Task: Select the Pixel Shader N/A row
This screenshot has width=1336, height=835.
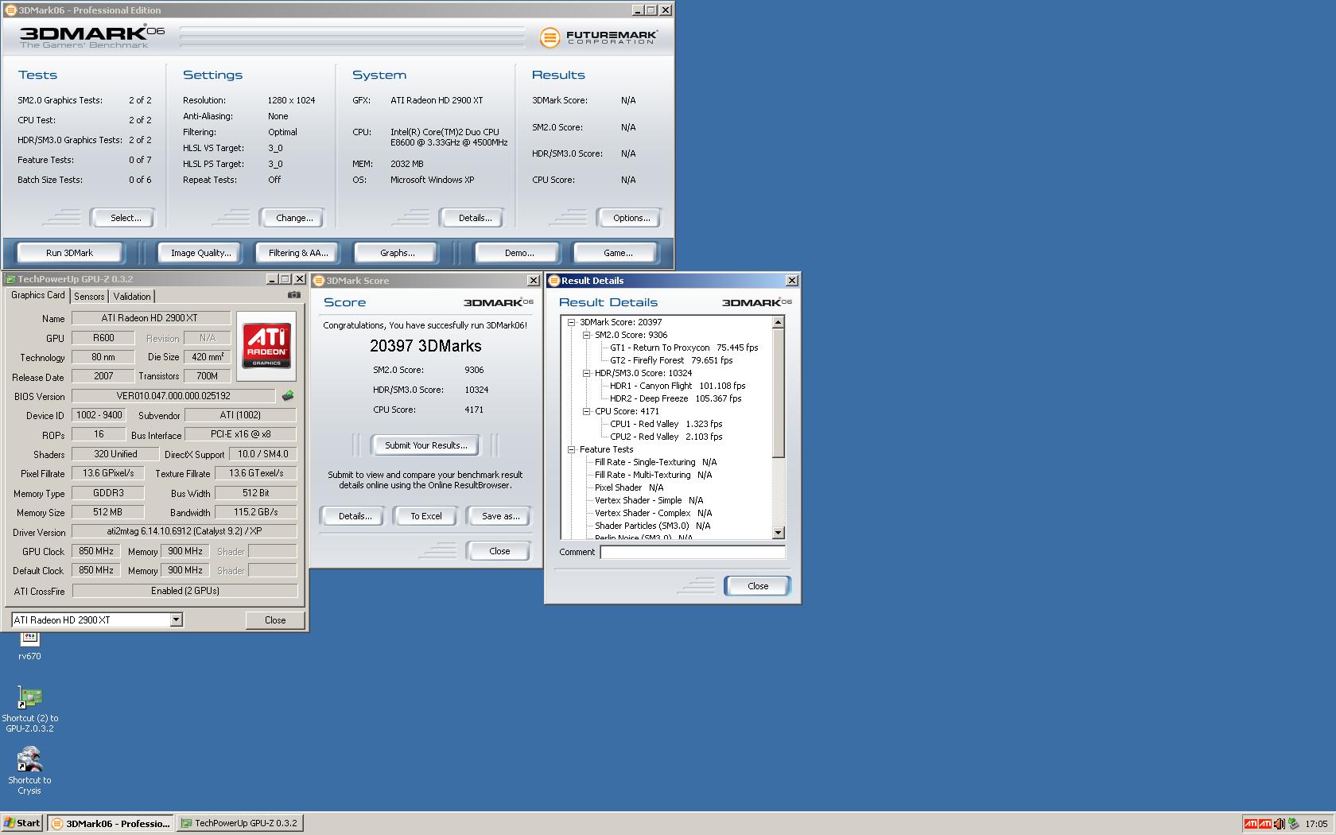Action: pos(628,487)
